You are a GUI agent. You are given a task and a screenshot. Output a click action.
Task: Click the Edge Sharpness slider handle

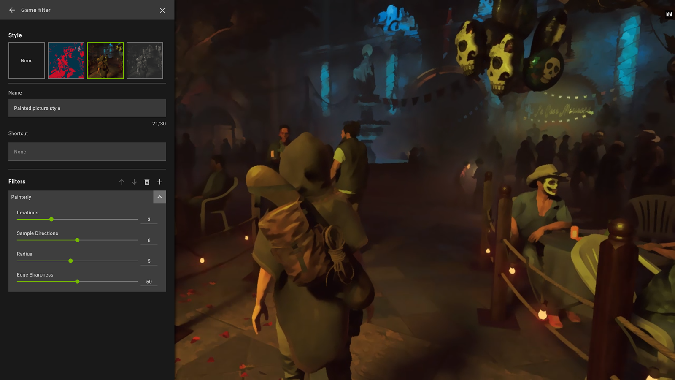coord(77,282)
